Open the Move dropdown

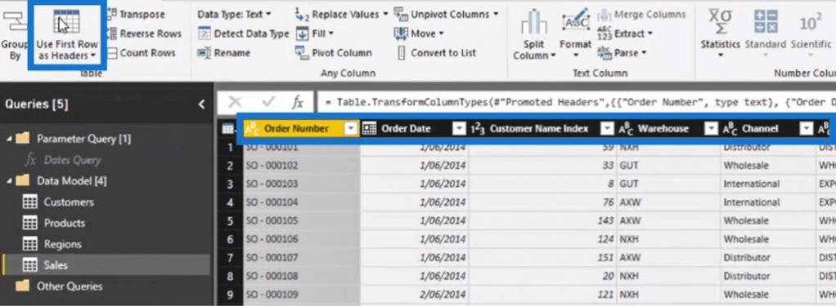[x=419, y=33]
